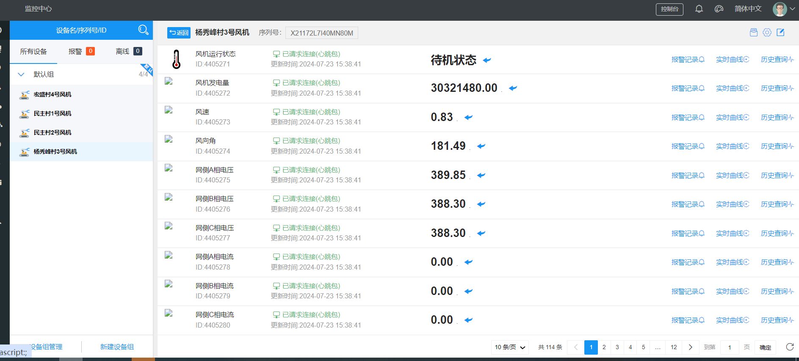The image size is (799, 361).
Task: Select 民主村2号风机 in device list
Action: tap(81, 132)
